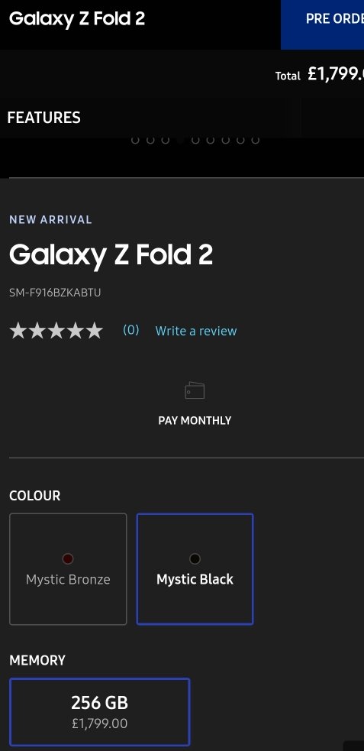Open the PAY MONTHLY option
This screenshot has width=364, height=751.
pyautogui.click(x=195, y=420)
